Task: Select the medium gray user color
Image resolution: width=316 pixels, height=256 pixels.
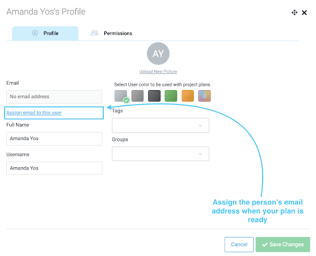Action: click(x=138, y=96)
